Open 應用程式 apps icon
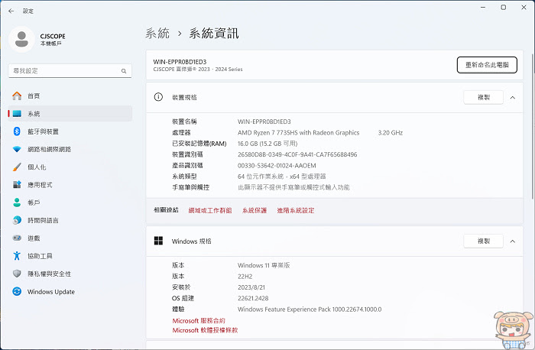Image resolution: width=535 pixels, height=350 pixels. [17, 184]
